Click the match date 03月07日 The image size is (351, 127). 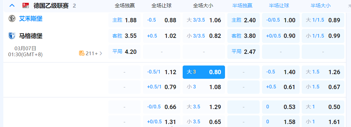pyautogui.click(x=25, y=48)
